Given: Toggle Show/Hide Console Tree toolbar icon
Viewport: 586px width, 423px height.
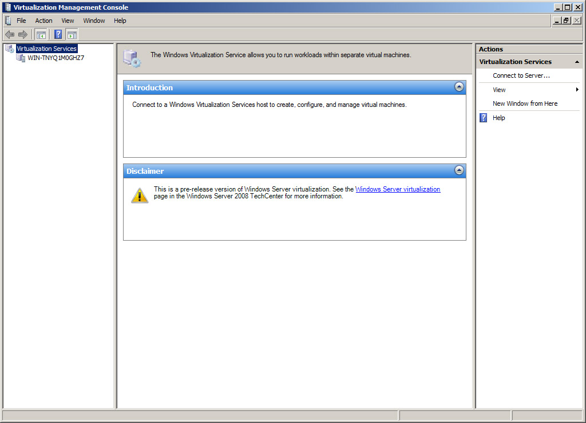Looking at the screenshot, I should [x=41, y=35].
